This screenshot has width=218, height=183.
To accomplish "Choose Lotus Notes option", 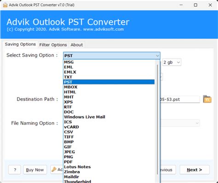I will [x=109, y=167].
